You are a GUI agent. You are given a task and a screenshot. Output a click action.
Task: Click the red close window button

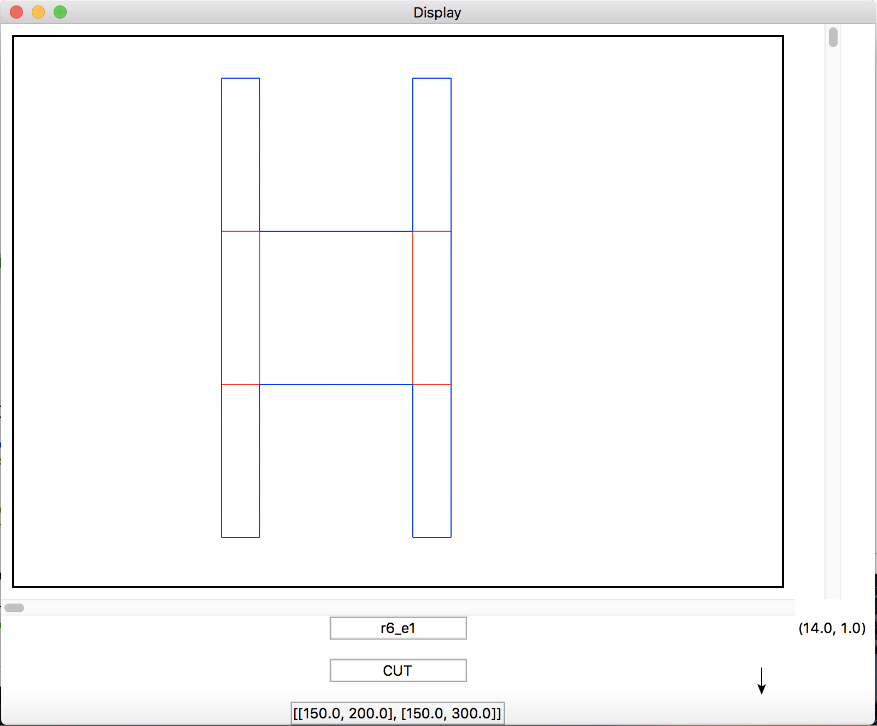coord(16,12)
